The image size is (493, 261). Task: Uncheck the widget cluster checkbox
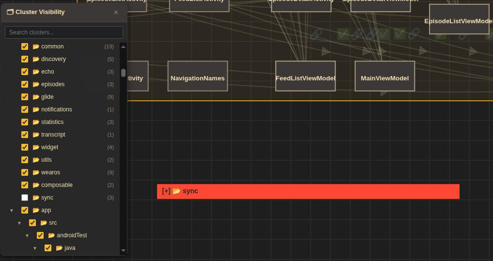(25, 147)
